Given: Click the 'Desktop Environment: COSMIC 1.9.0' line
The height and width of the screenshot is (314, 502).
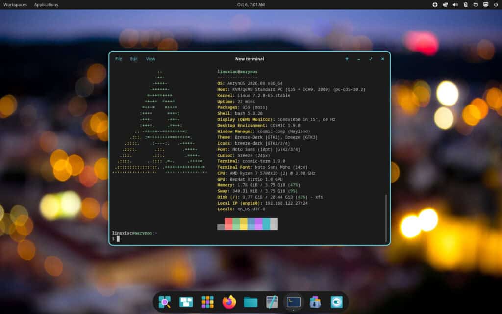Looking at the screenshot, I should tap(259, 126).
